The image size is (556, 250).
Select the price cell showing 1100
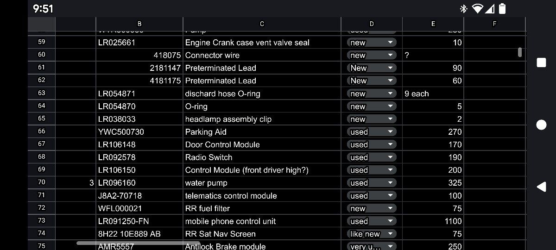pyautogui.click(x=433, y=221)
